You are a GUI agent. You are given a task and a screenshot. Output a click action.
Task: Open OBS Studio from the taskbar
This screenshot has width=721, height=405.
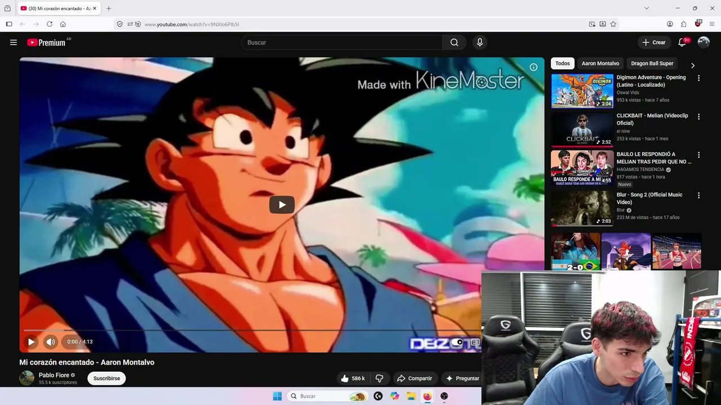pyautogui.click(x=444, y=396)
